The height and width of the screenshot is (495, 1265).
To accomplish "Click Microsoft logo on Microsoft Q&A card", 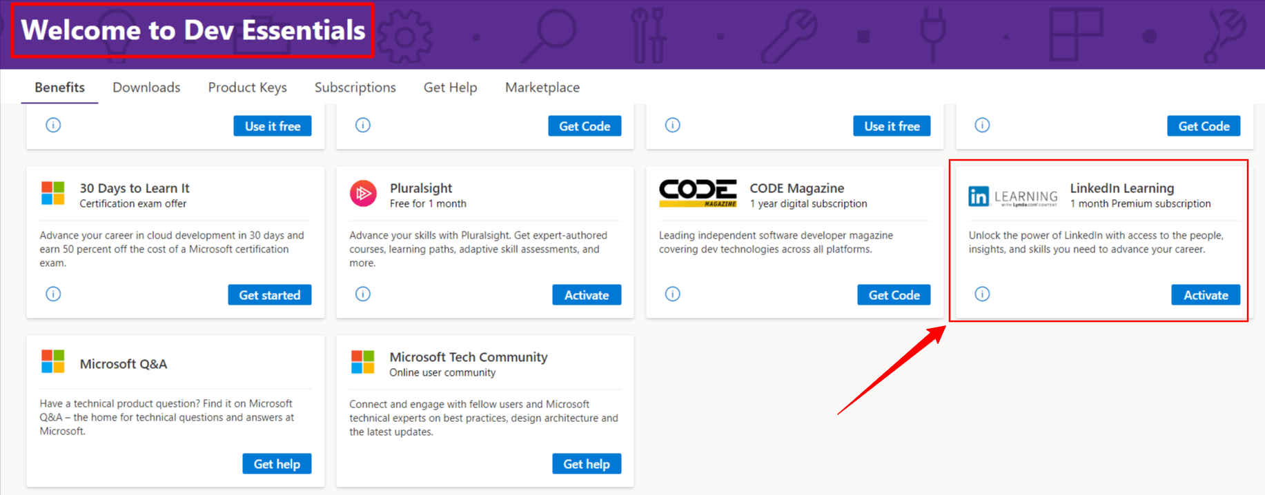I will pos(53,361).
